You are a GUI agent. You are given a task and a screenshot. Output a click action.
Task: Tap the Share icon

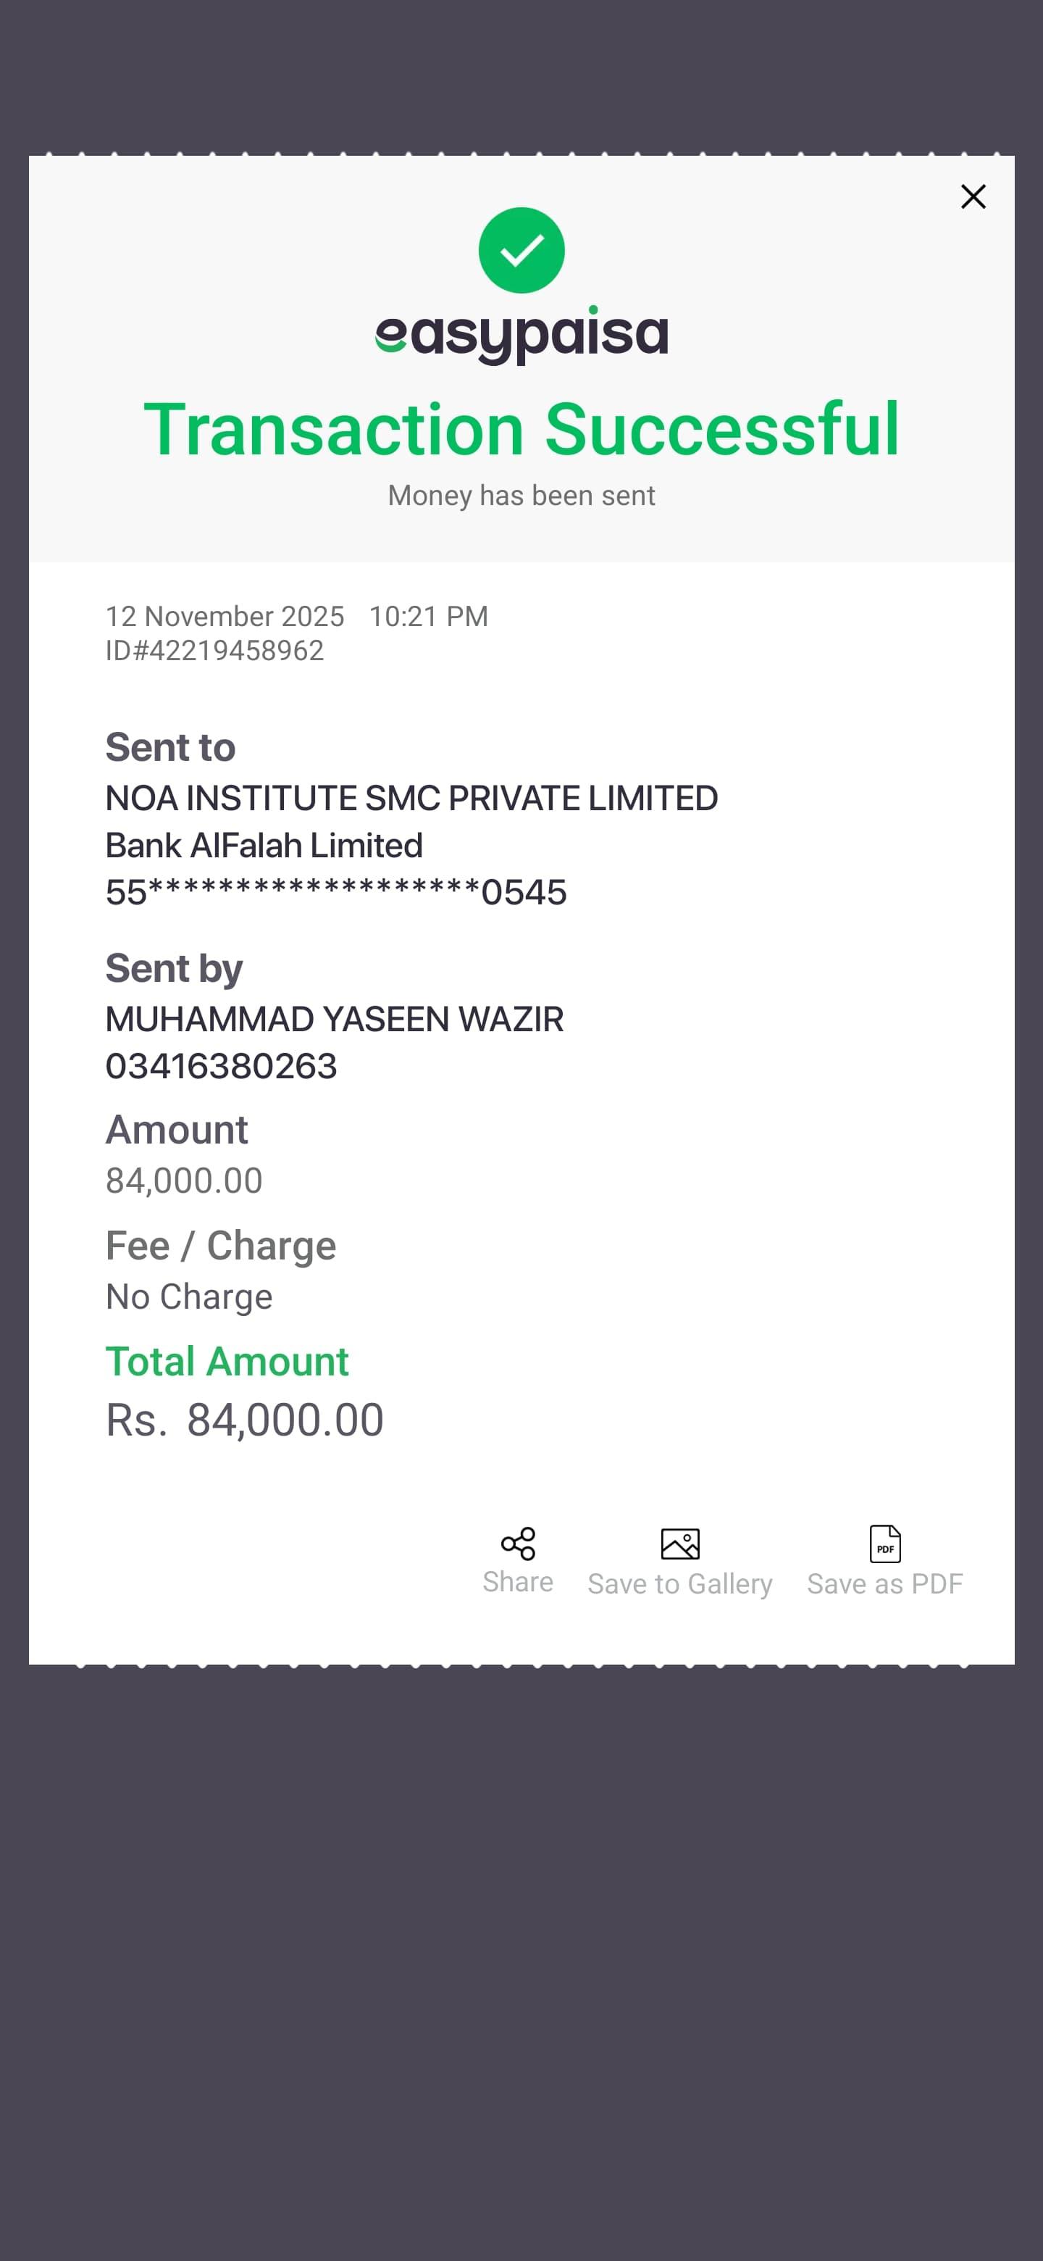[x=518, y=1544]
